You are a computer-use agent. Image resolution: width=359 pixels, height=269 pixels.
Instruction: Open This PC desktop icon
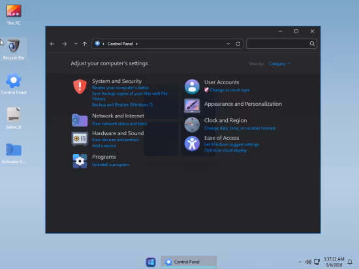point(14,14)
